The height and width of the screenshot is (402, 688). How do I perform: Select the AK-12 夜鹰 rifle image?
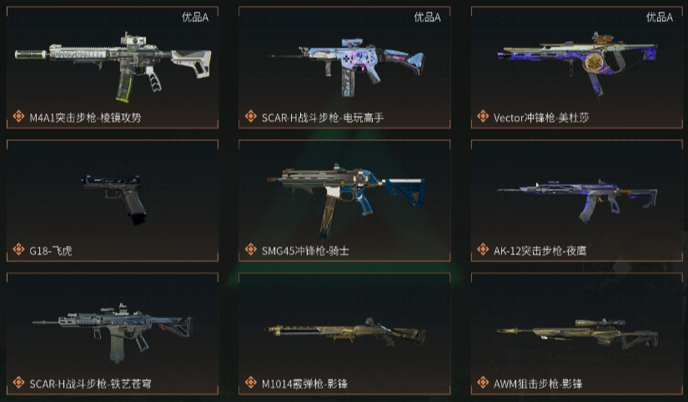[577, 200]
